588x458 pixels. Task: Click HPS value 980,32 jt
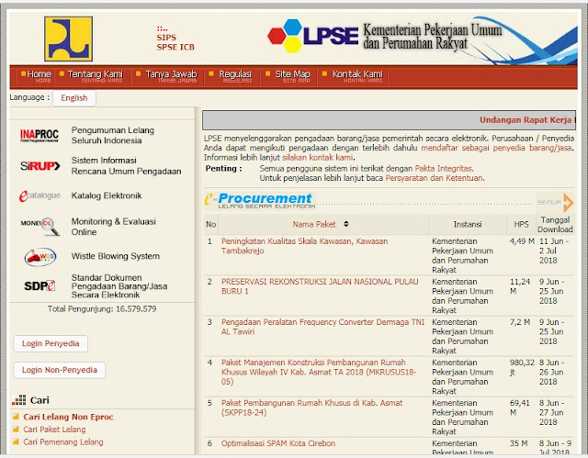pyautogui.click(x=522, y=367)
